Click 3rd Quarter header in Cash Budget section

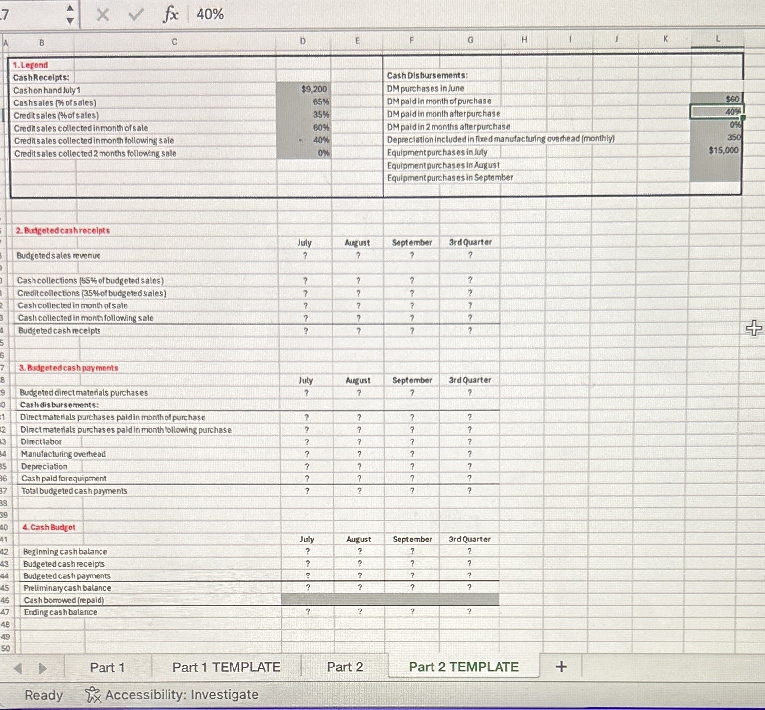(469, 539)
